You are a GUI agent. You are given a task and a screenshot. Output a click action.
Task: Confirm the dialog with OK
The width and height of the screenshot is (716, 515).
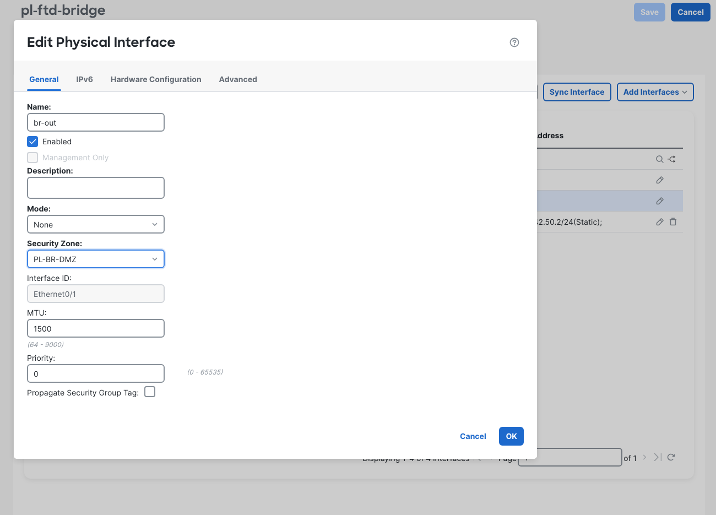click(511, 436)
